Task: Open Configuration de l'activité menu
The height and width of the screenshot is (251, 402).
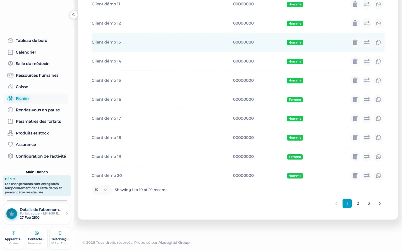Action: 41,156
